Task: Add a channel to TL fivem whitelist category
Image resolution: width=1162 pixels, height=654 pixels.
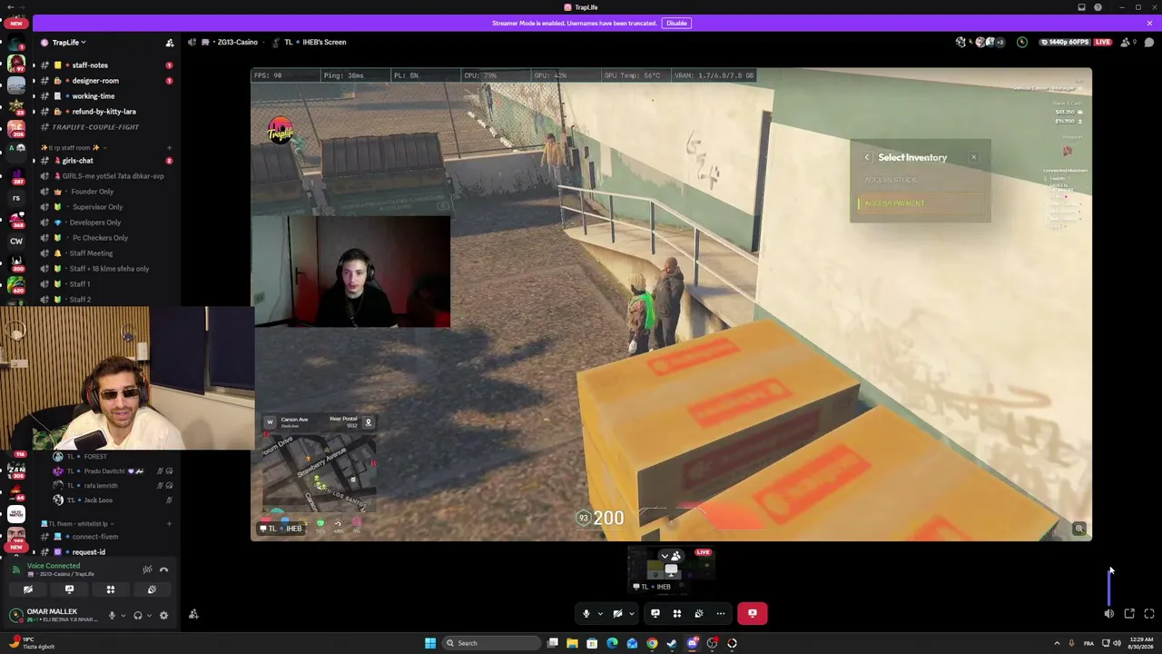Action: (x=169, y=524)
